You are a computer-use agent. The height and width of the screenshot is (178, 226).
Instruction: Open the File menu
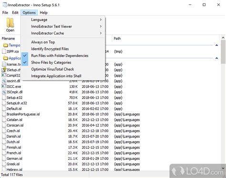click(x=5, y=12)
